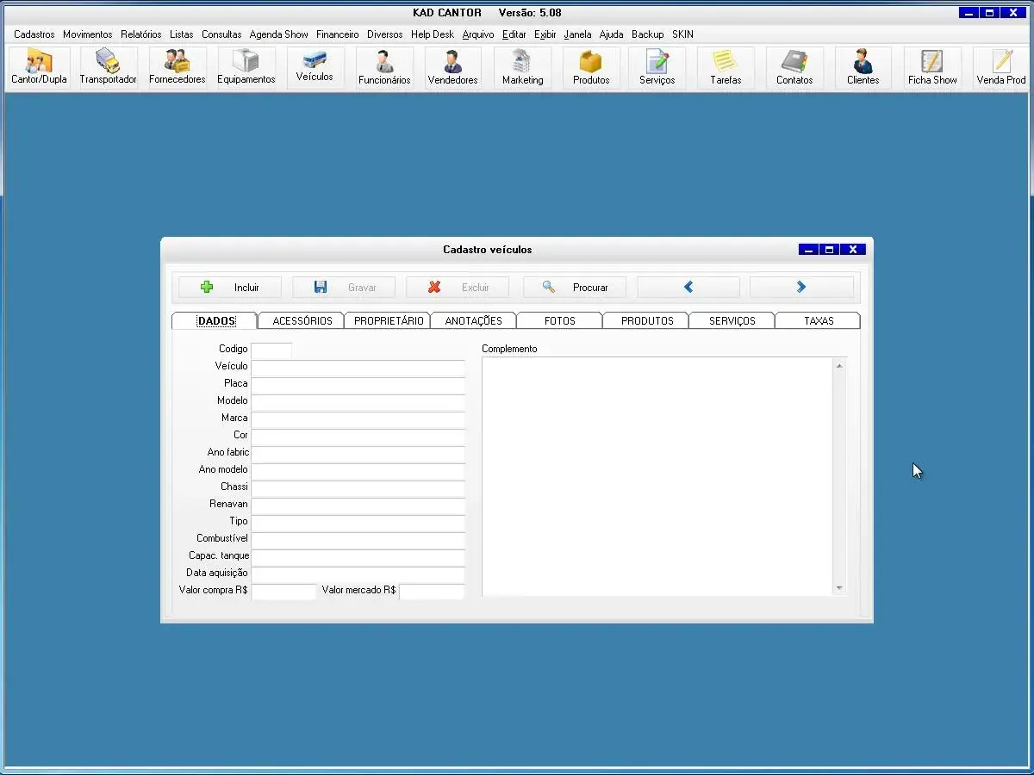Image resolution: width=1034 pixels, height=775 pixels.
Task: Switch to the PROPRIETÁRIO tab
Action: (389, 321)
